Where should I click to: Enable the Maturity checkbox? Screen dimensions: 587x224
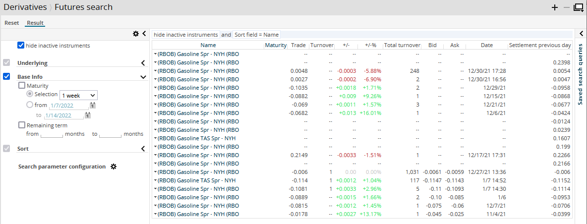[x=22, y=85]
